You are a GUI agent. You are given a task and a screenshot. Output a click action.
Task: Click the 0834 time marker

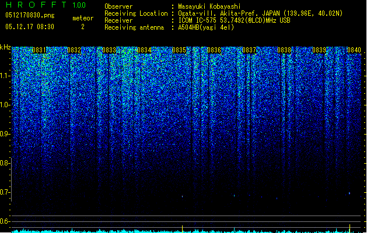[x=144, y=50]
